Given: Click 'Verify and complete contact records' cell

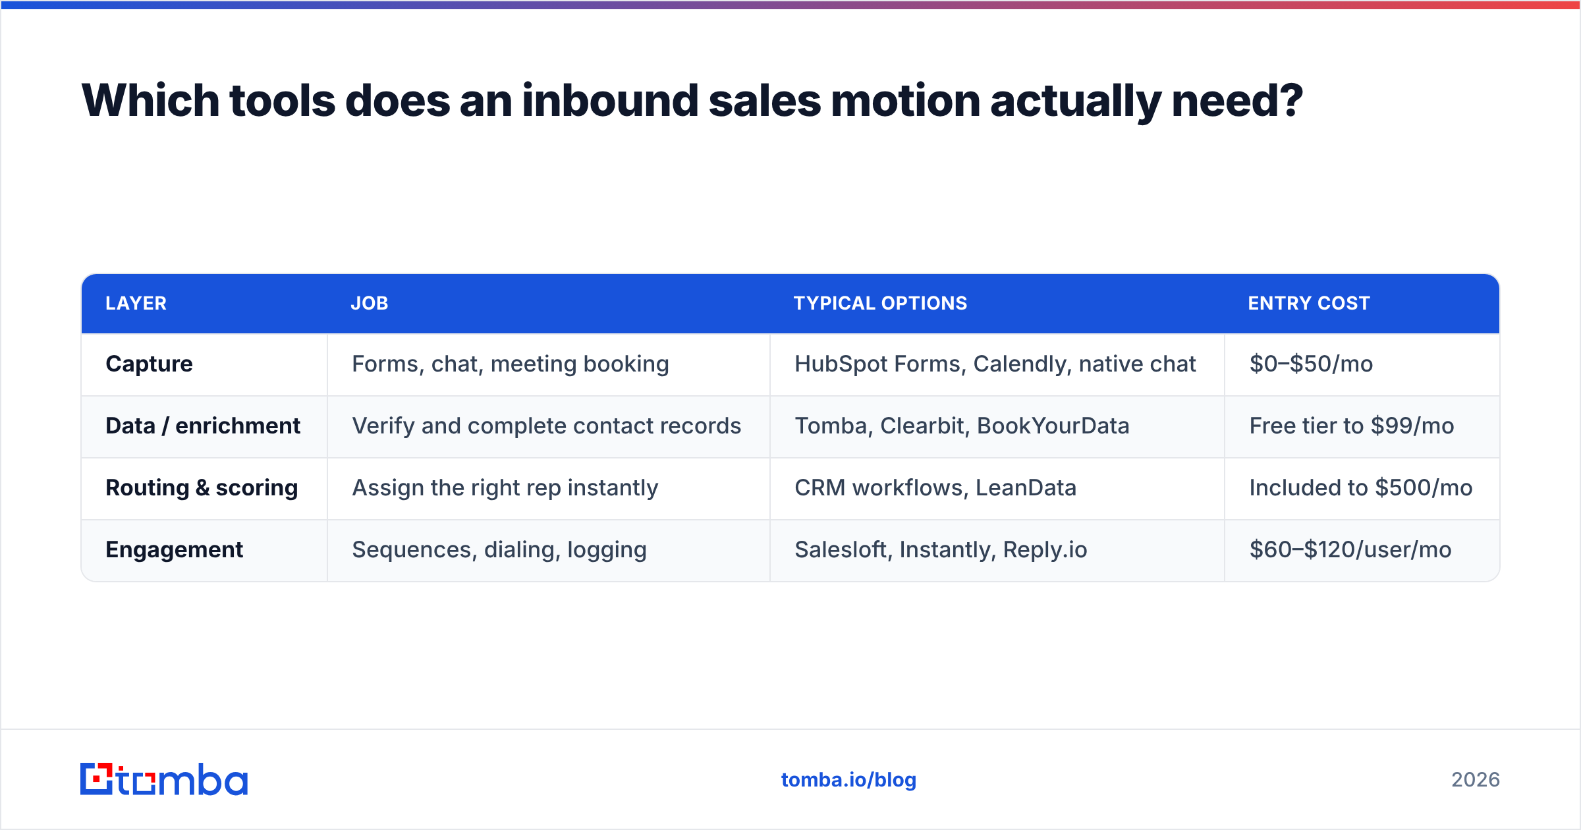Looking at the screenshot, I should click(x=547, y=426).
